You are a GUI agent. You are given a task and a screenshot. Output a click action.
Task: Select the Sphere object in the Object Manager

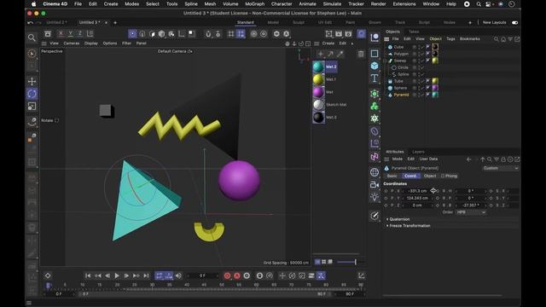(400, 88)
